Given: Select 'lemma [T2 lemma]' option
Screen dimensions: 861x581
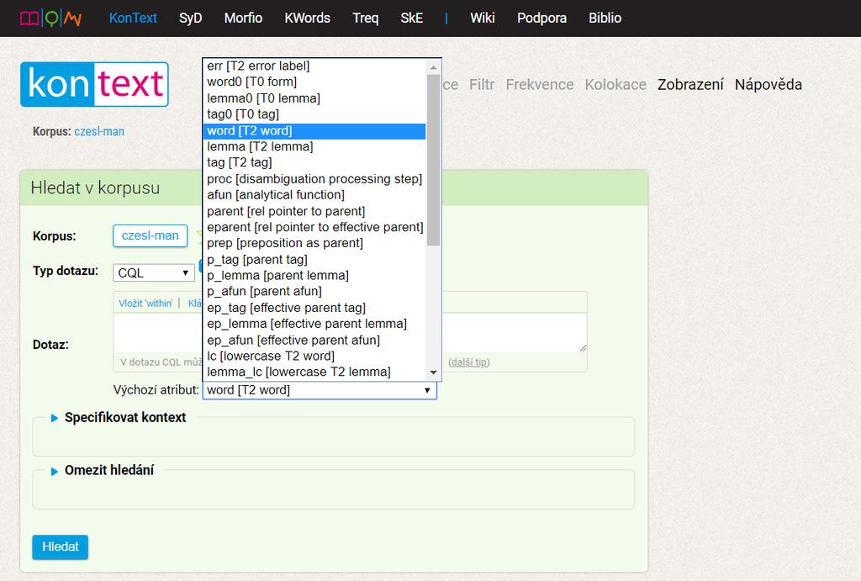Looking at the screenshot, I should pos(314,146).
